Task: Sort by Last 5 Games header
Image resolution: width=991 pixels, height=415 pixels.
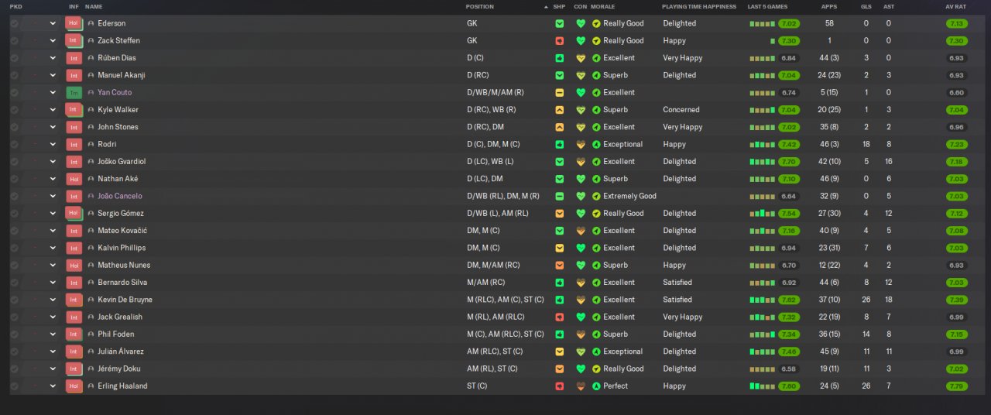Action: tap(766, 6)
